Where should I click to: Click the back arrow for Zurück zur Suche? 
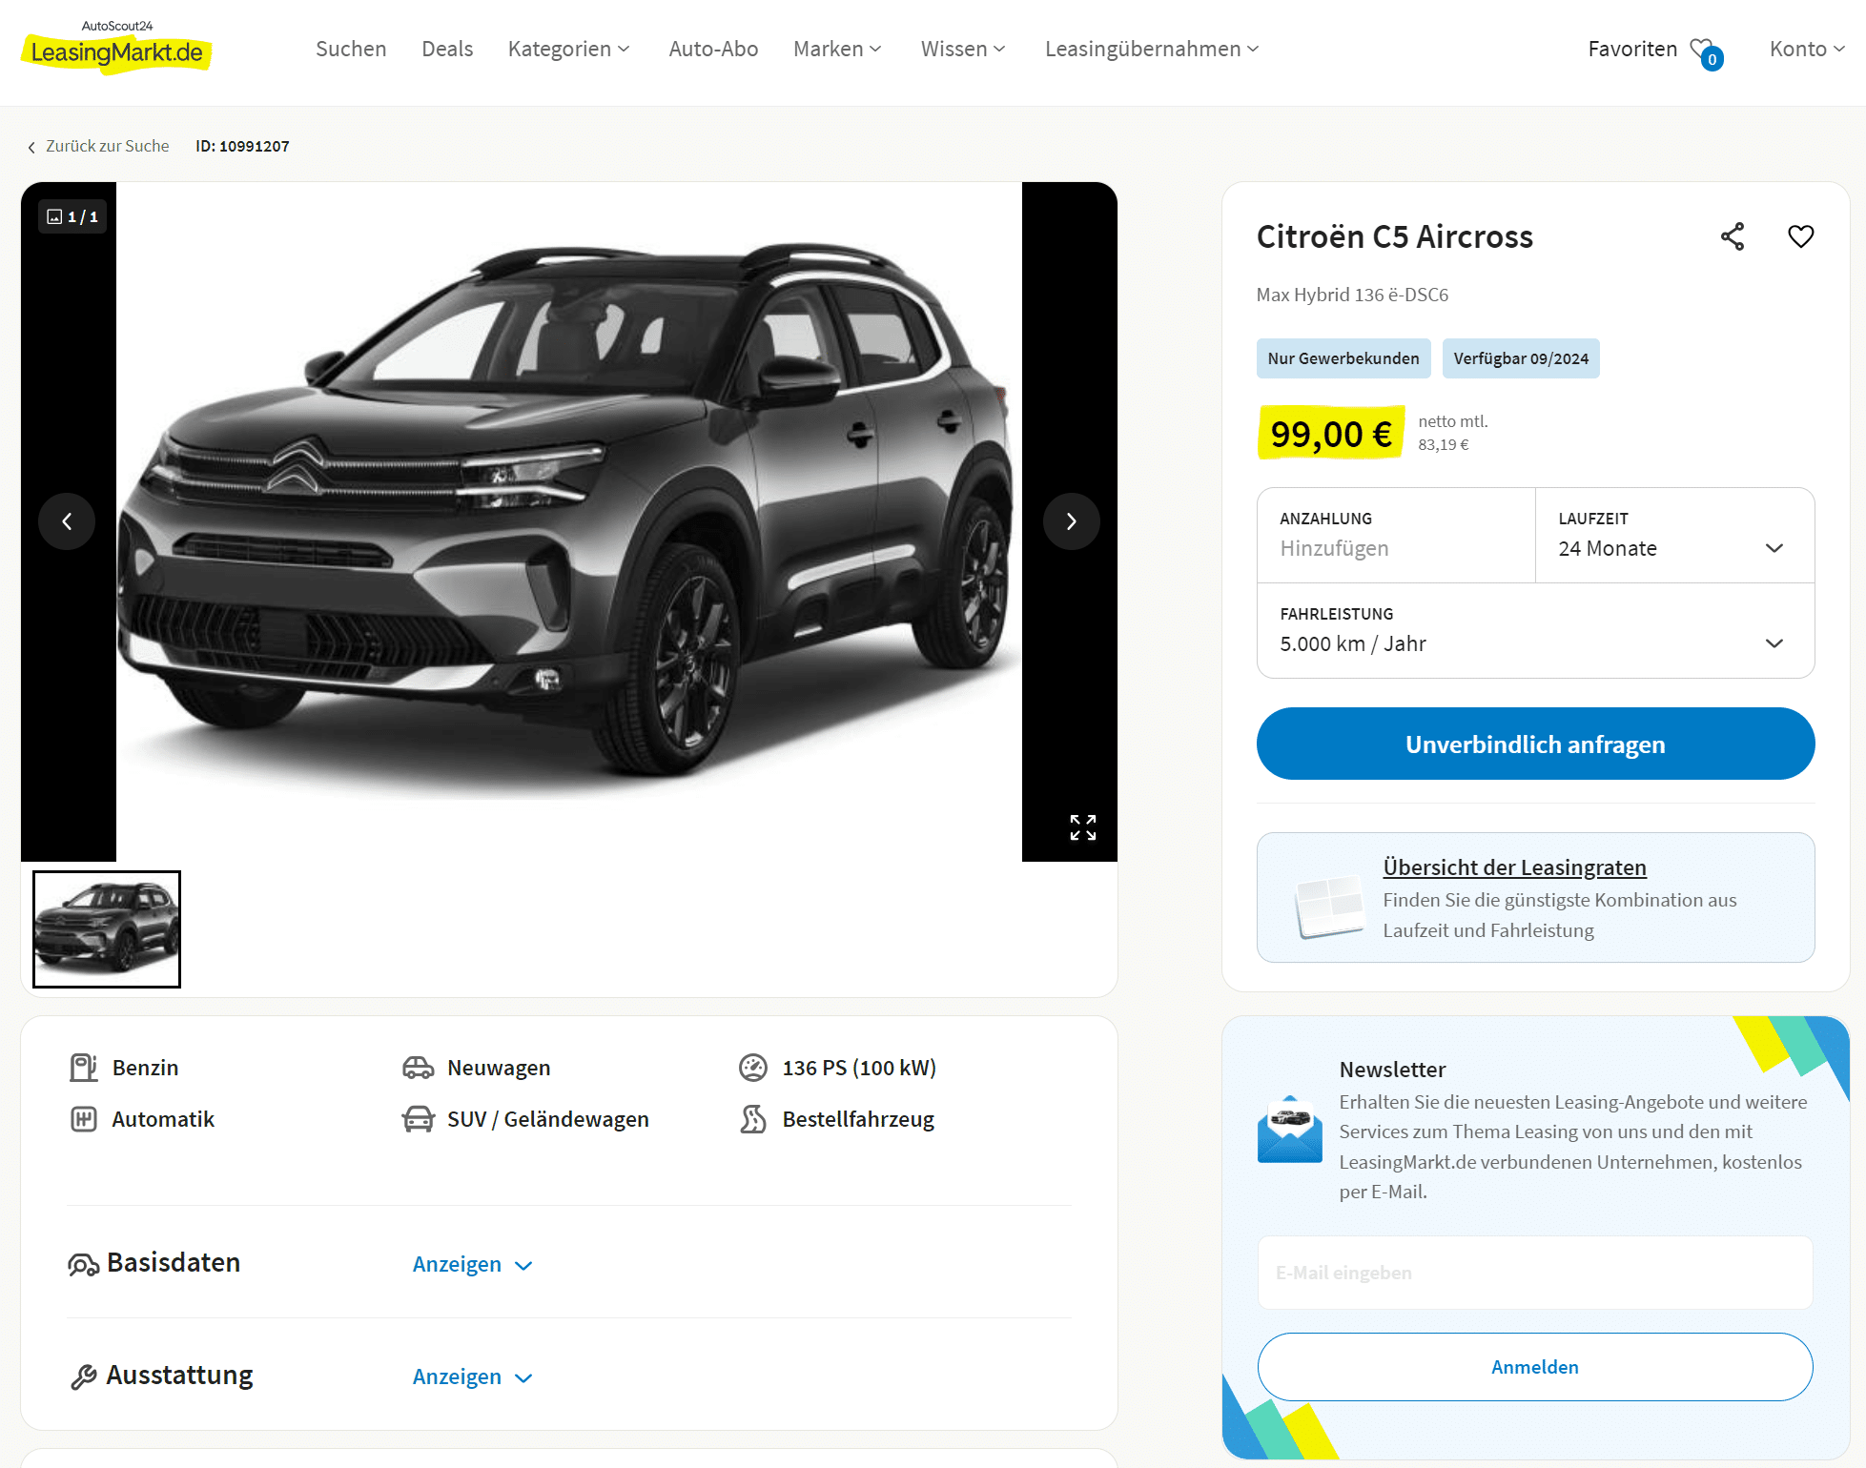coord(31,147)
